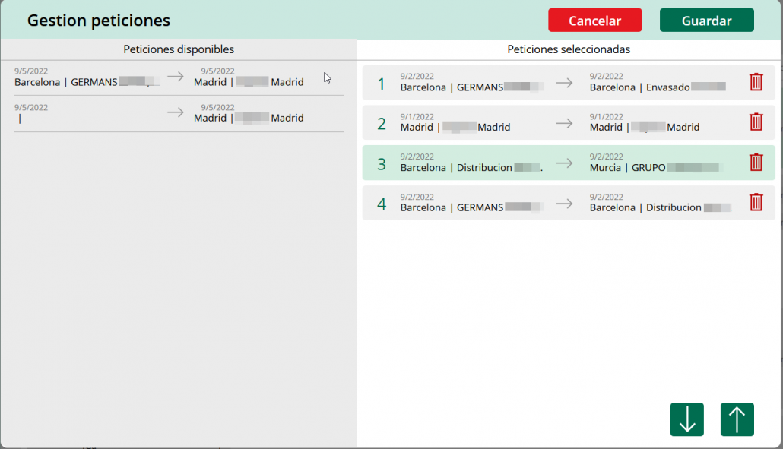This screenshot has height=449, width=783.
Task: Move selected petition down with arrow
Action: pyautogui.click(x=686, y=419)
